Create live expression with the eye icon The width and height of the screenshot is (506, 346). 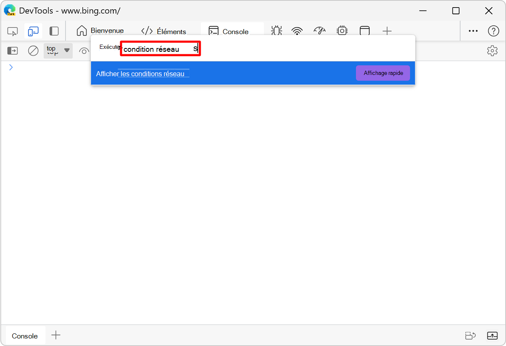84,51
